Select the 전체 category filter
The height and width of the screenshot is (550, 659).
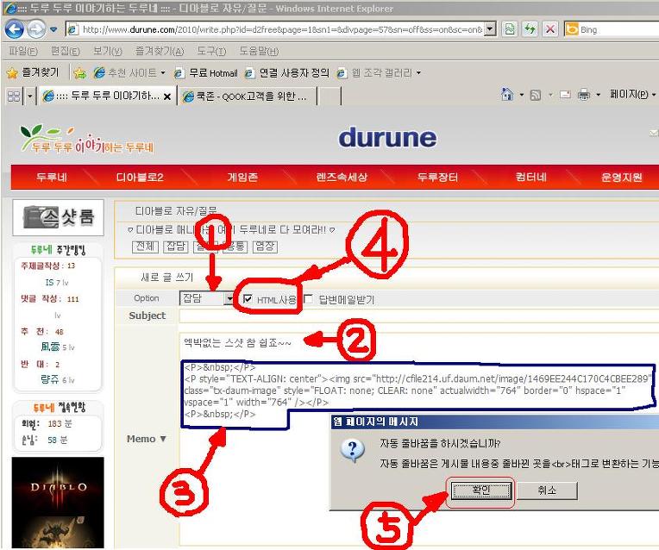146,247
